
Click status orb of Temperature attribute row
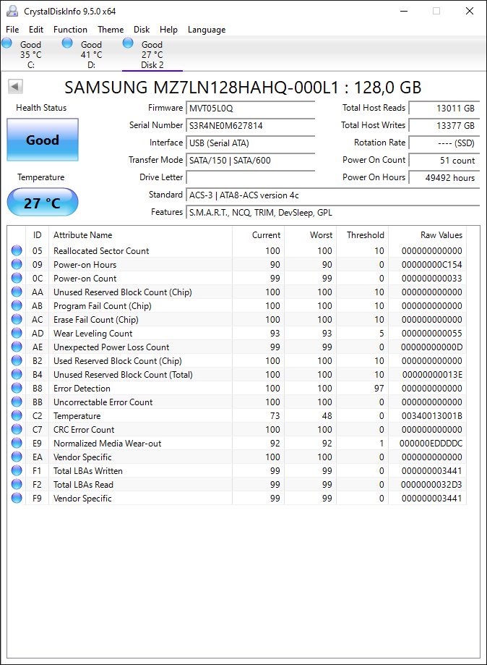[17, 415]
